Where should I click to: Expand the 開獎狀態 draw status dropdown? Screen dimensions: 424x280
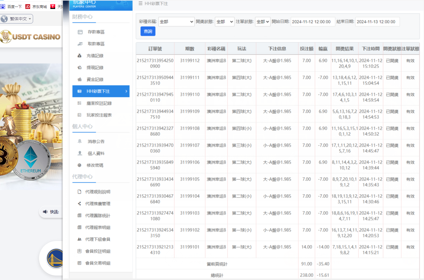click(225, 21)
